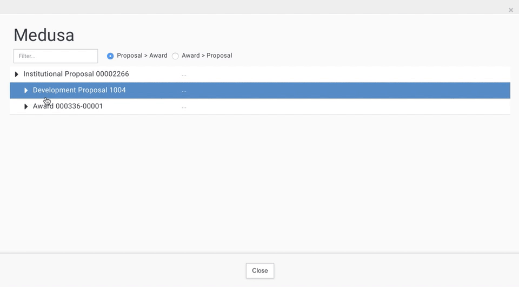Open ellipsis beside Institutional Proposal 00002266
This screenshot has width=519, height=287.
[184, 74]
